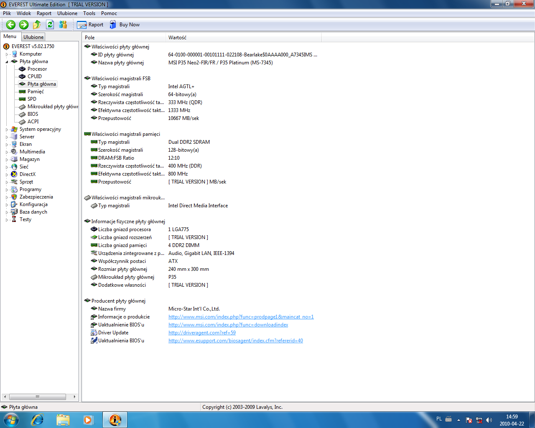Expand the Komputer tree node
Image resolution: width=535 pixels, height=428 pixels.
pyautogui.click(x=7, y=54)
